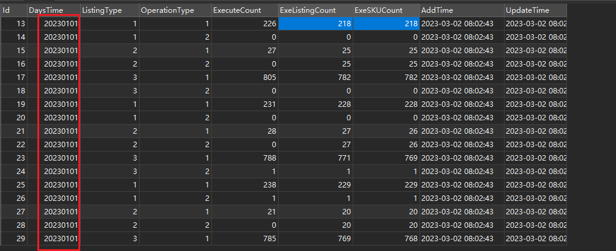Select row with Id 28
Viewport: 616px width, 251px height.
(284, 225)
